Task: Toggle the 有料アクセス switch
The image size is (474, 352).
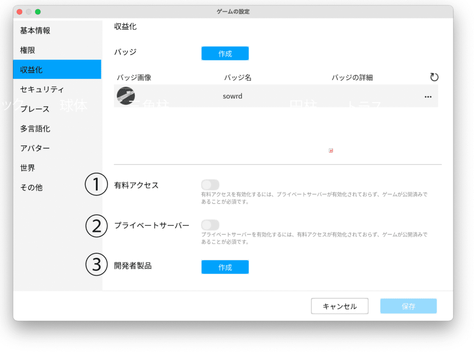Action: click(210, 185)
